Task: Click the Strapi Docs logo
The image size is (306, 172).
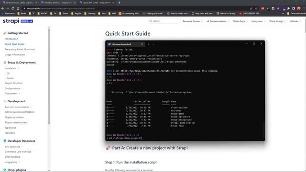Action: 18,21
